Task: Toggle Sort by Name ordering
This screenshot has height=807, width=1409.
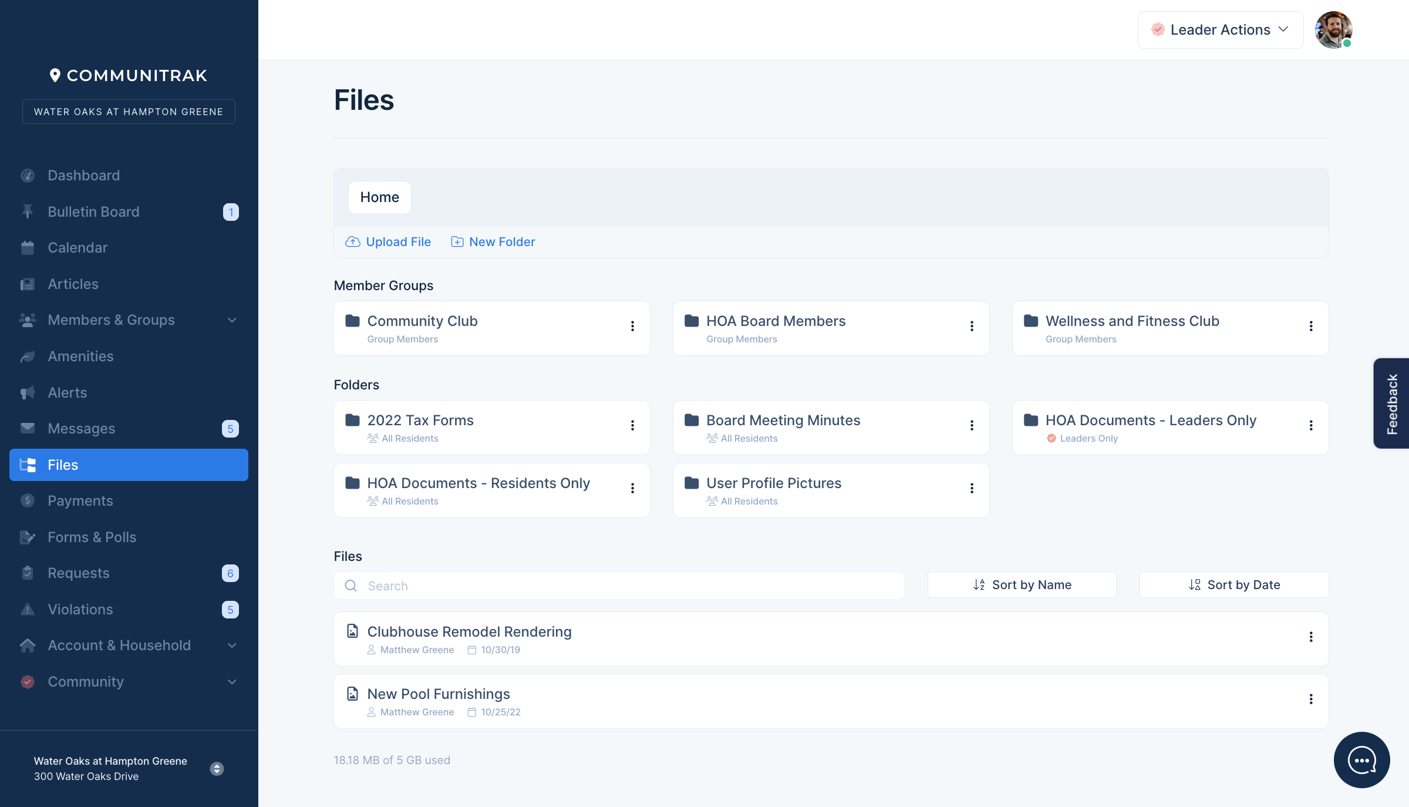Action: click(1022, 585)
